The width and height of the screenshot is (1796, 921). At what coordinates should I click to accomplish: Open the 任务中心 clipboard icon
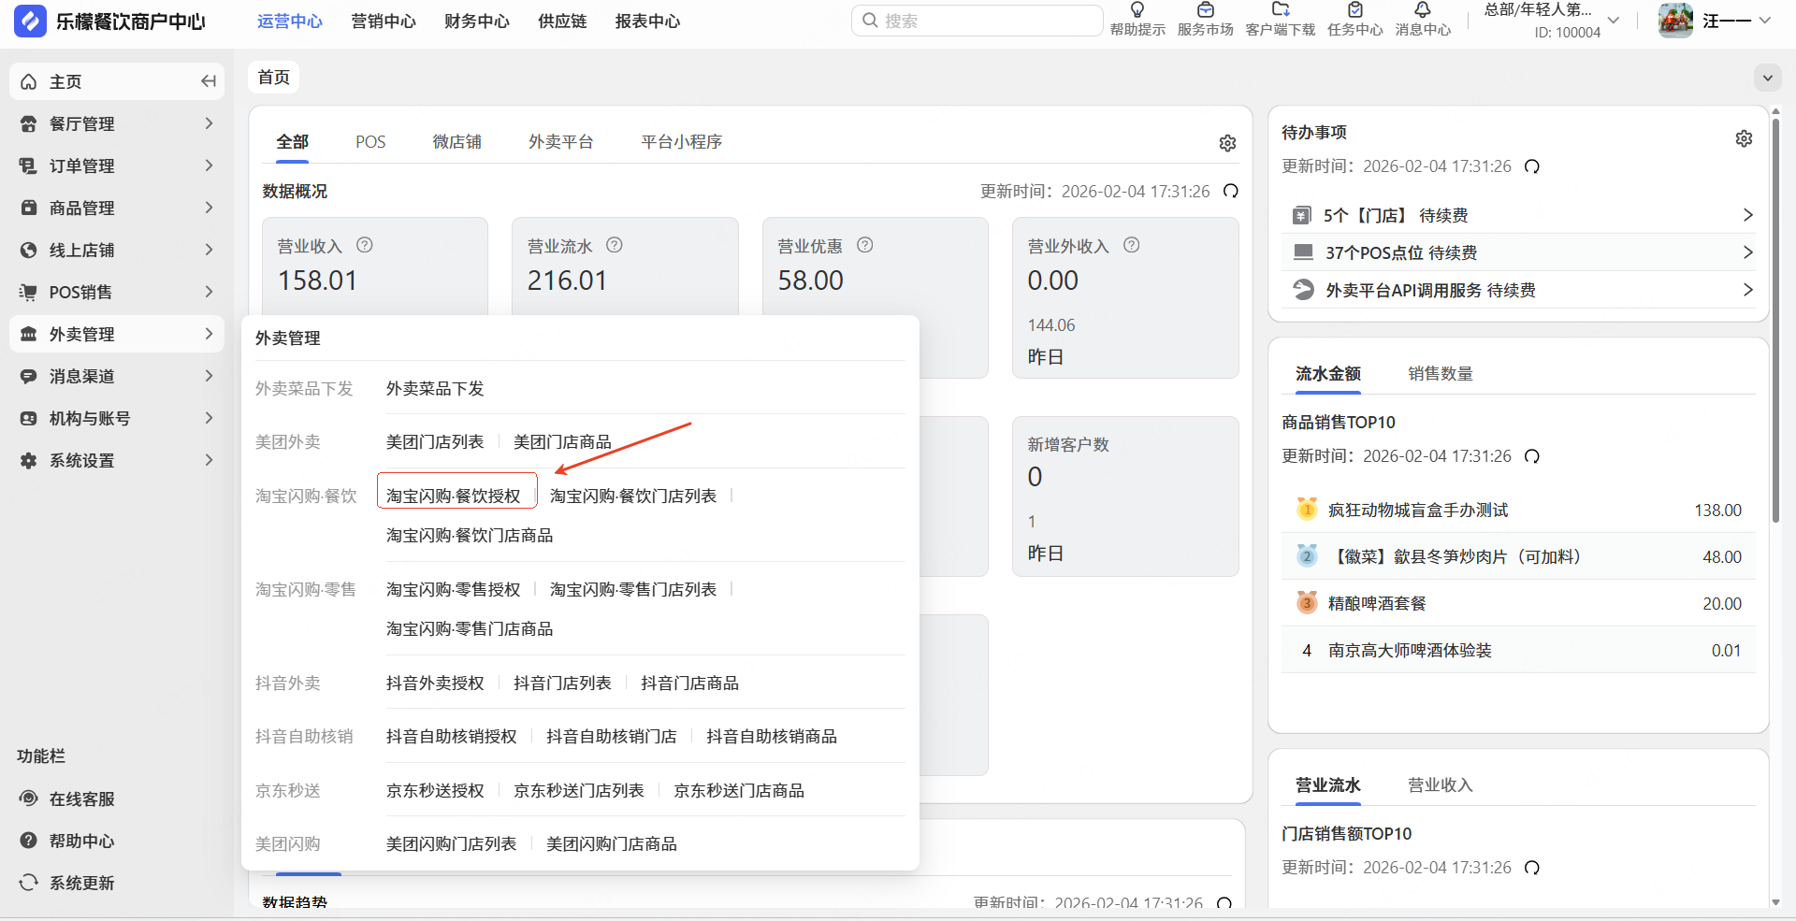[1355, 9]
